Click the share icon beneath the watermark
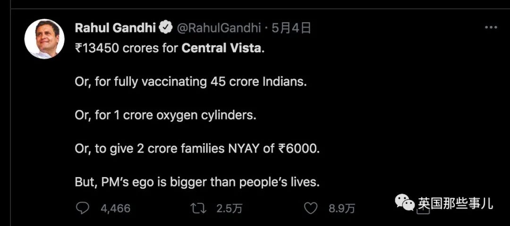The height and width of the screenshot is (226, 510). pyautogui.click(x=423, y=211)
